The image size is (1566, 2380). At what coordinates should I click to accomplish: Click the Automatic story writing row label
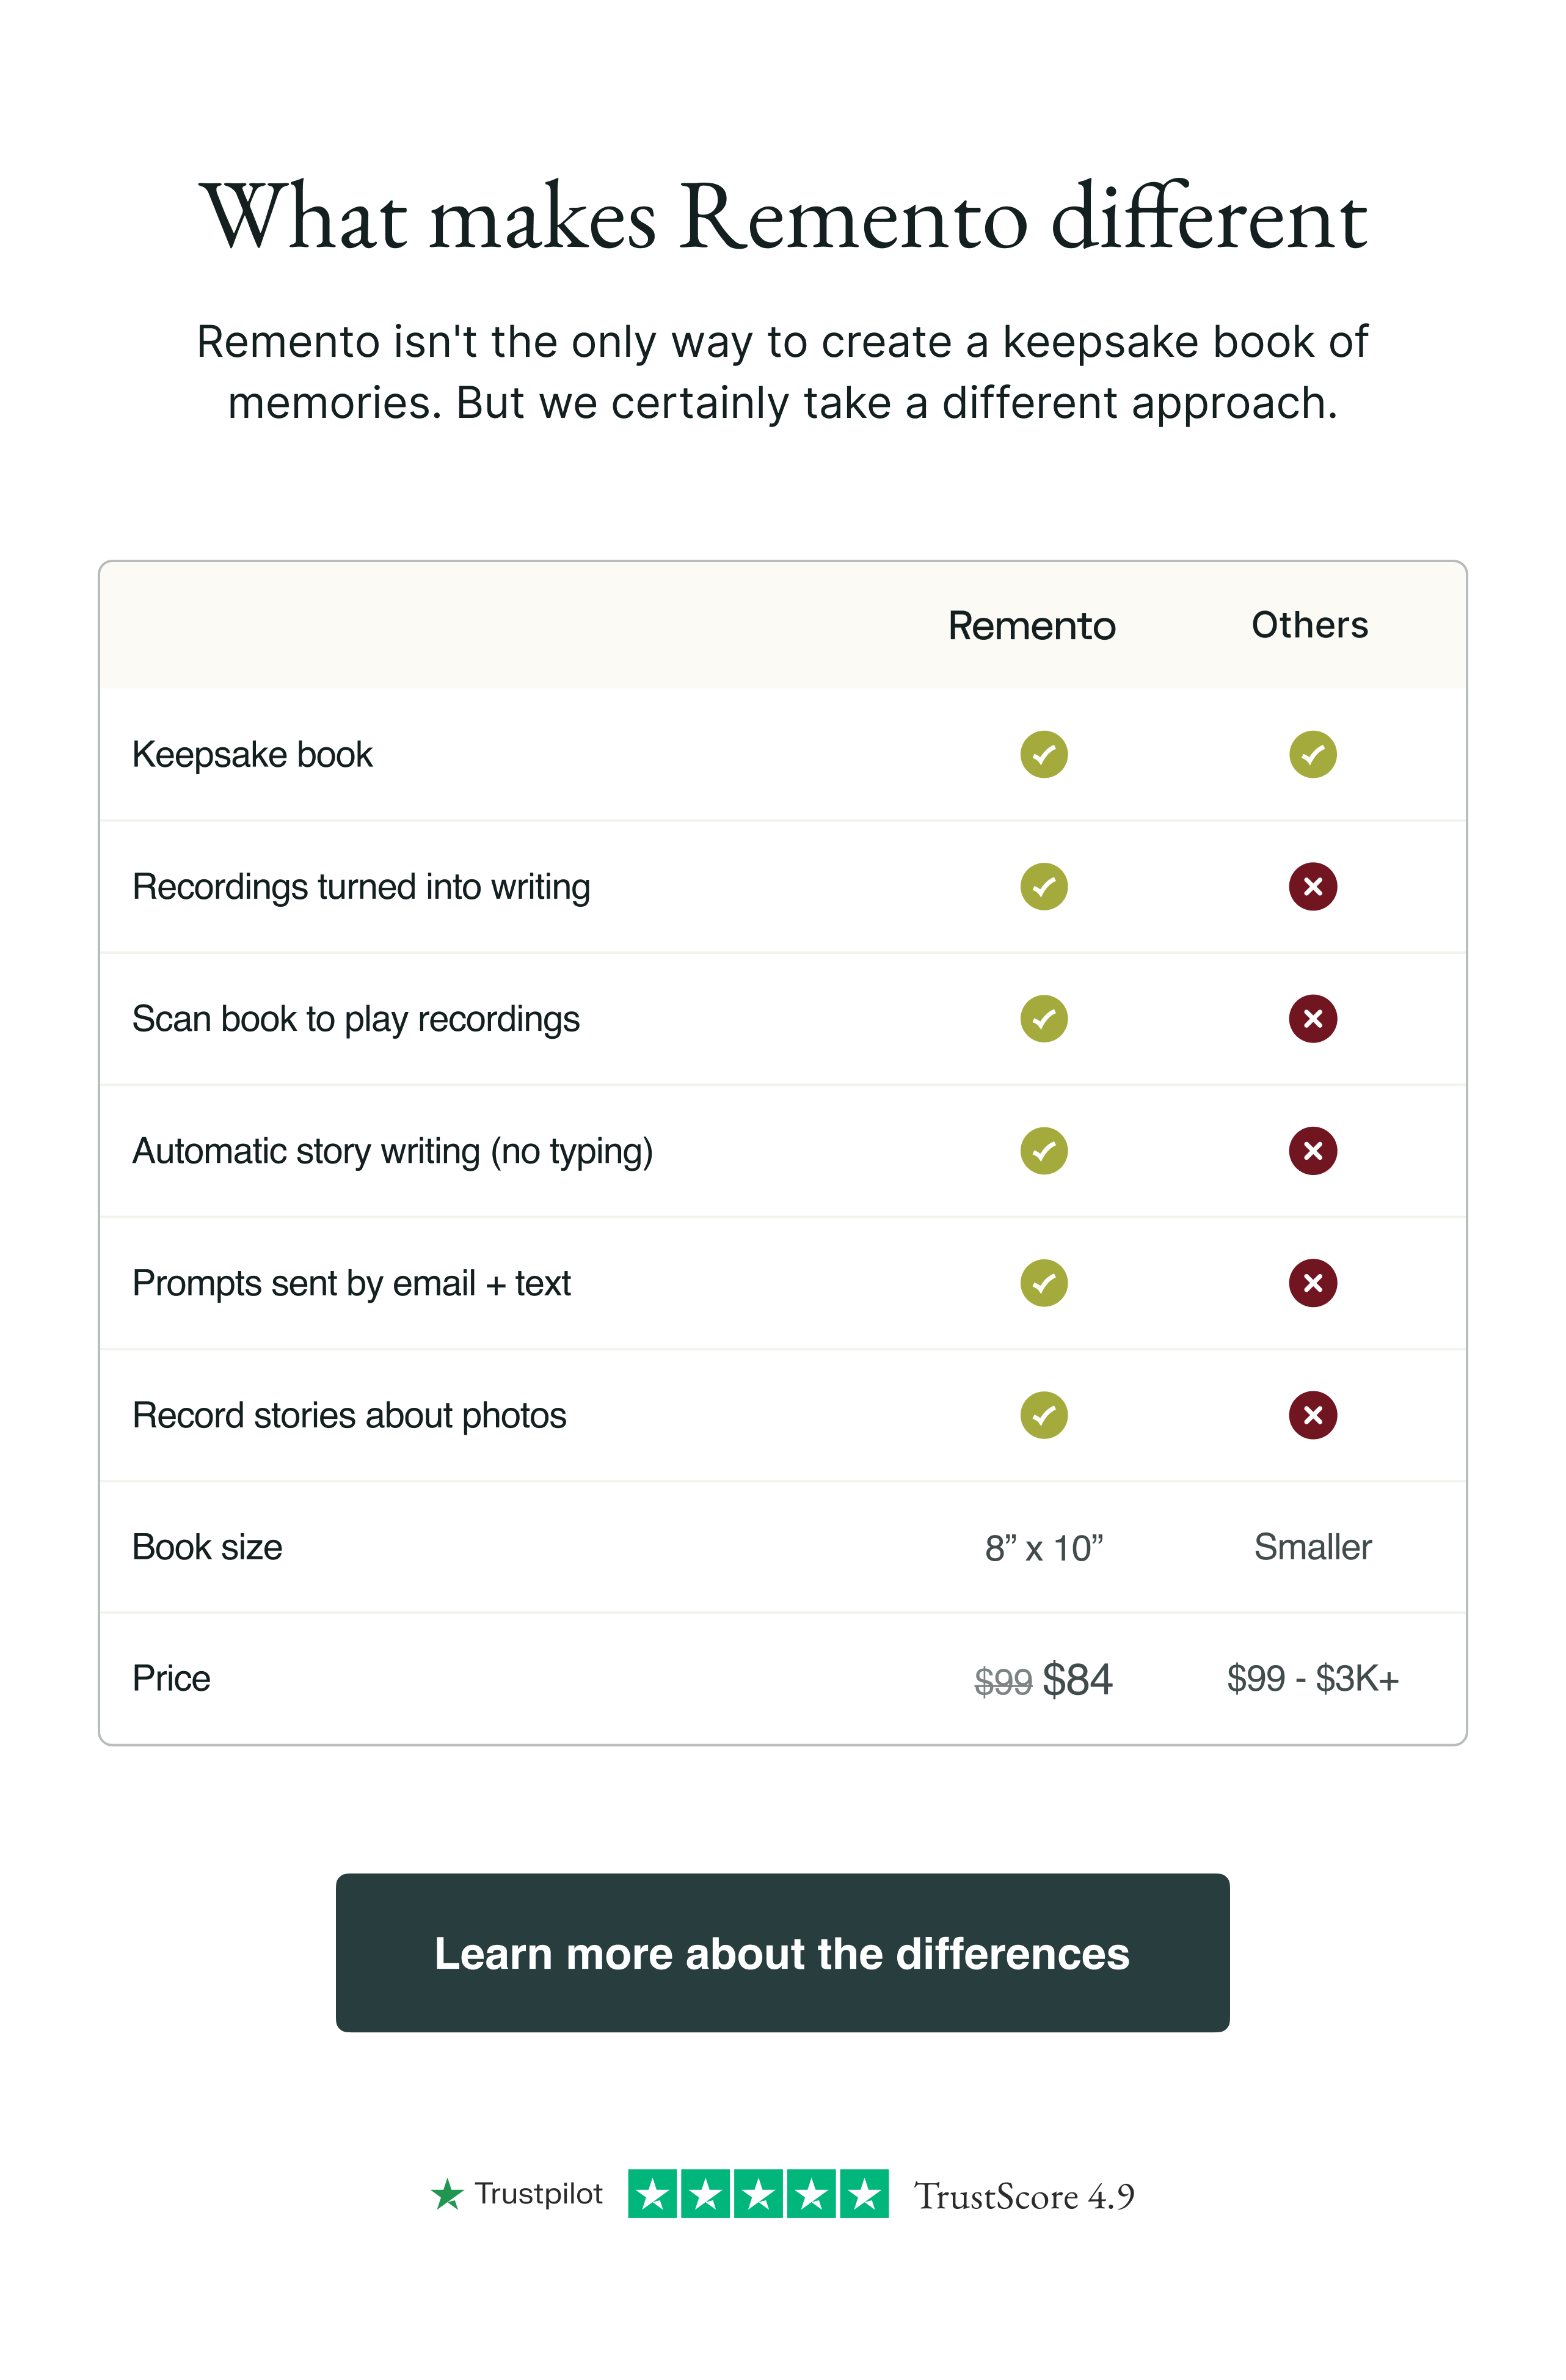393,1151
